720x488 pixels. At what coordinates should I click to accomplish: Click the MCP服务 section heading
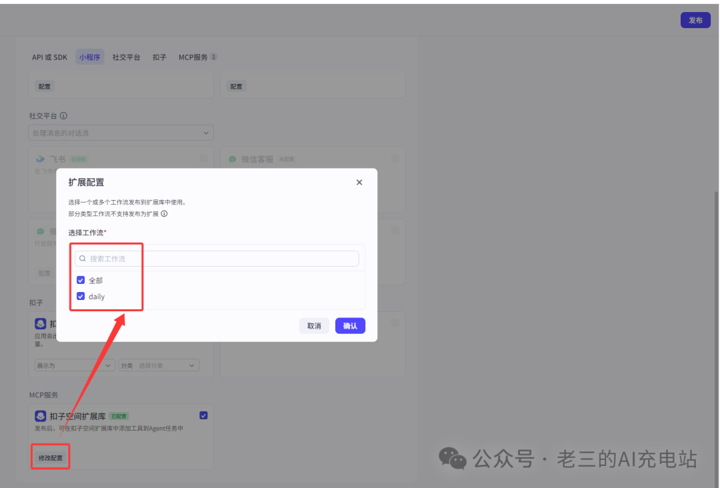tap(43, 395)
